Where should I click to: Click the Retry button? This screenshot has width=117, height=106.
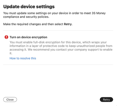pos(106,100)
